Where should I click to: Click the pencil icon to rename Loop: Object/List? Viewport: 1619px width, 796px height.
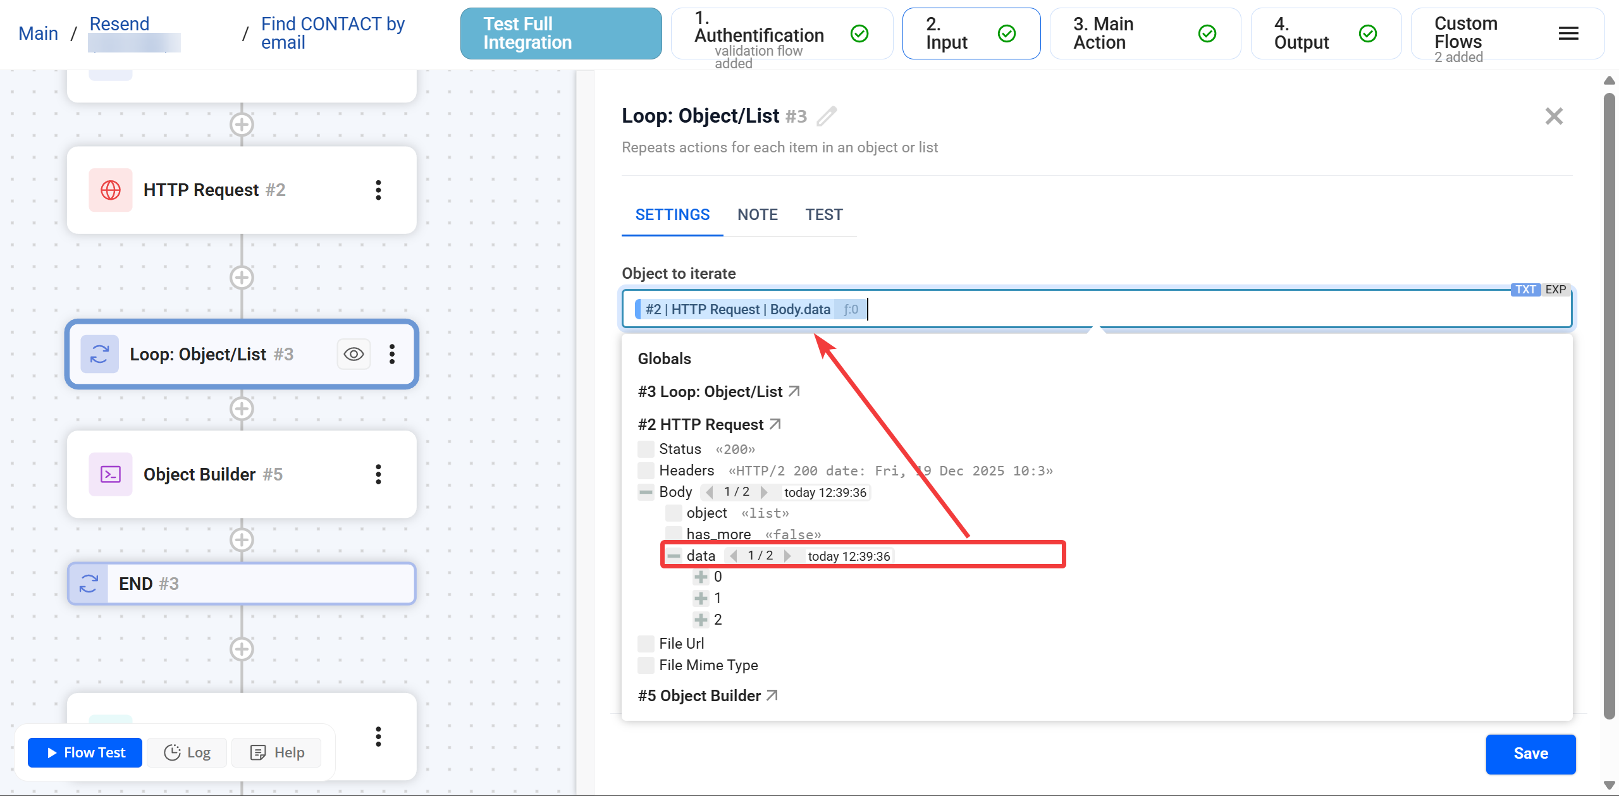[827, 116]
